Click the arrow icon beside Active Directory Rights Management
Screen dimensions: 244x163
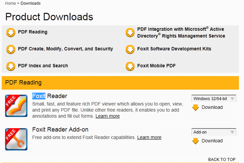(x=130, y=32)
